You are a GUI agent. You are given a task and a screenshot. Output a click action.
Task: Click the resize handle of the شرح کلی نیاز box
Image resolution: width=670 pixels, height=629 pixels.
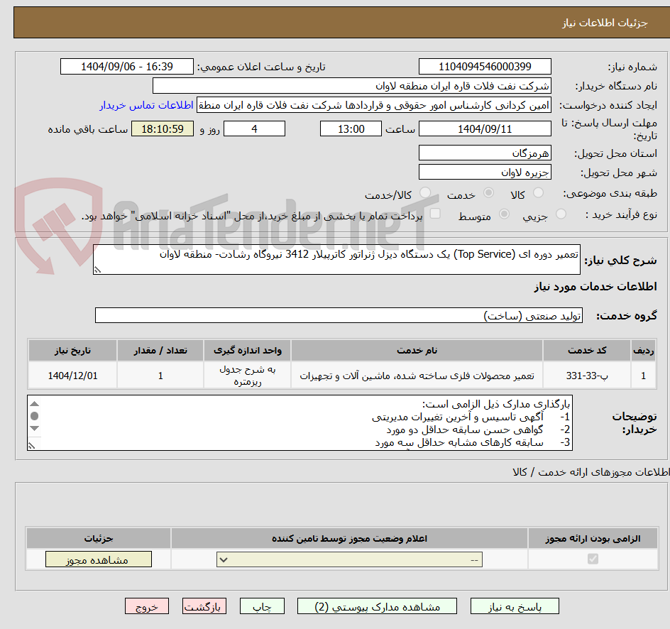(98, 269)
